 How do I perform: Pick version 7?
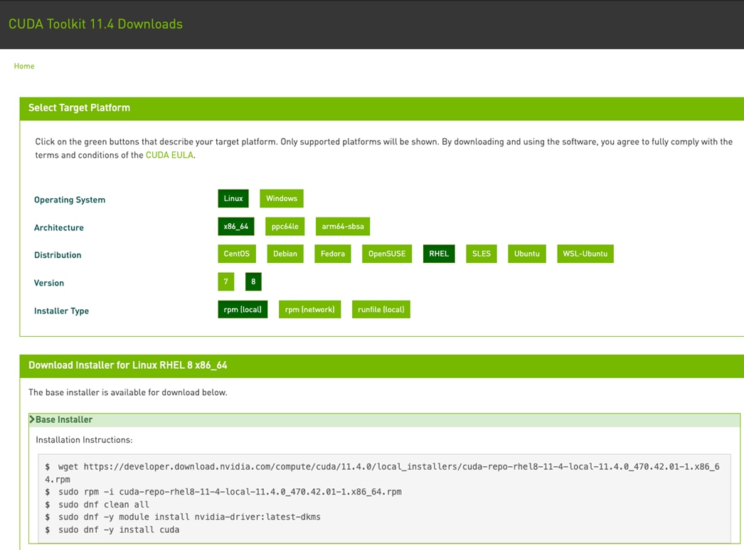226,281
